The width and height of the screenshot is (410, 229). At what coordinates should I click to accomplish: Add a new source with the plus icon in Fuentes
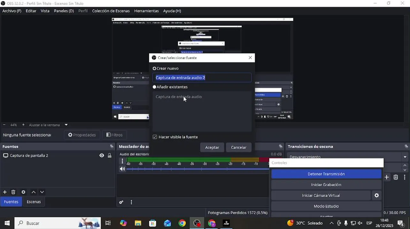pyautogui.click(x=5, y=192)
